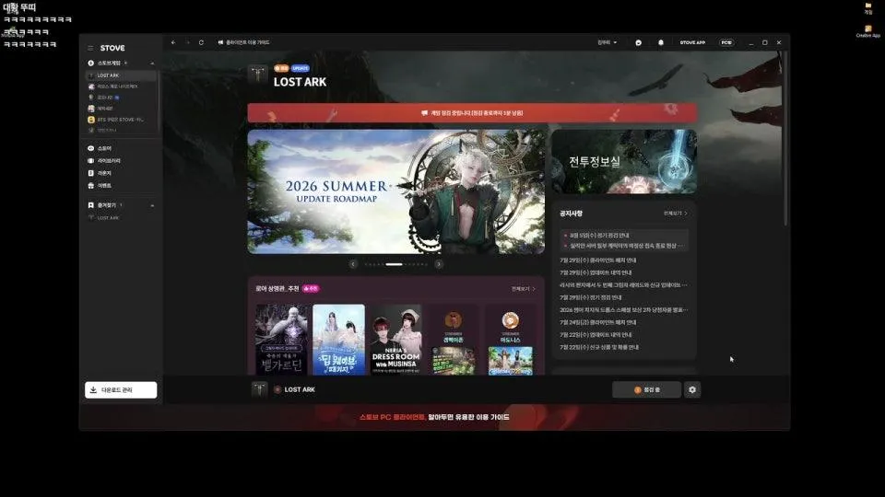The height and width of the screenshot is (497, 885).
Task: Collapse the STOVE games section chevron
Action: coord(152,64)
